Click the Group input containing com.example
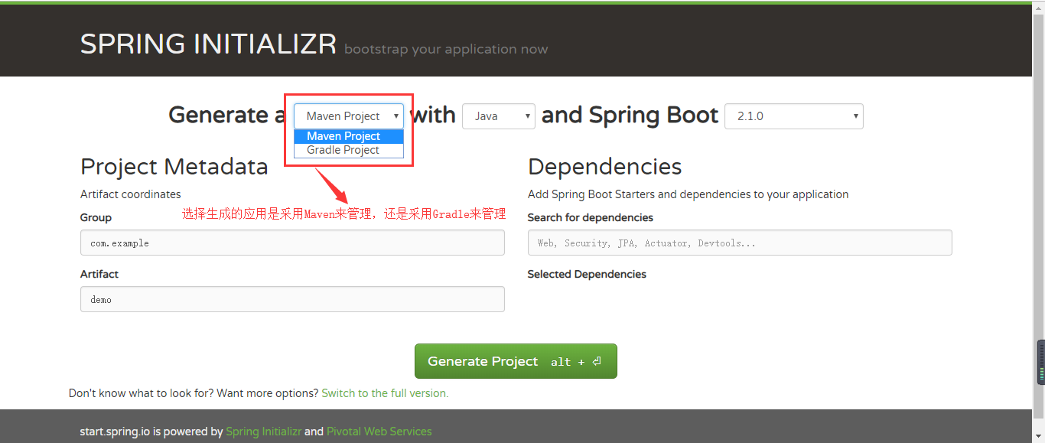This screenshot has height=443, width=1045. [292, 243]
